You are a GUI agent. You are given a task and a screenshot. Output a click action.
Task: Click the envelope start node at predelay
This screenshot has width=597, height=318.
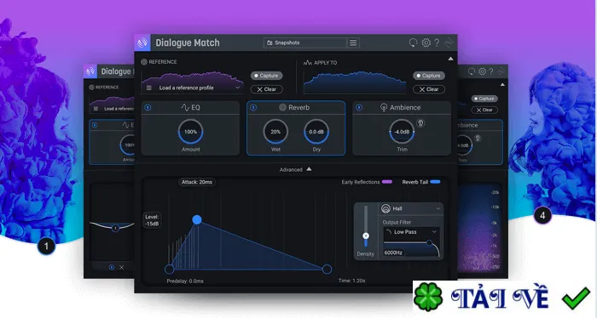pos(170,270)
